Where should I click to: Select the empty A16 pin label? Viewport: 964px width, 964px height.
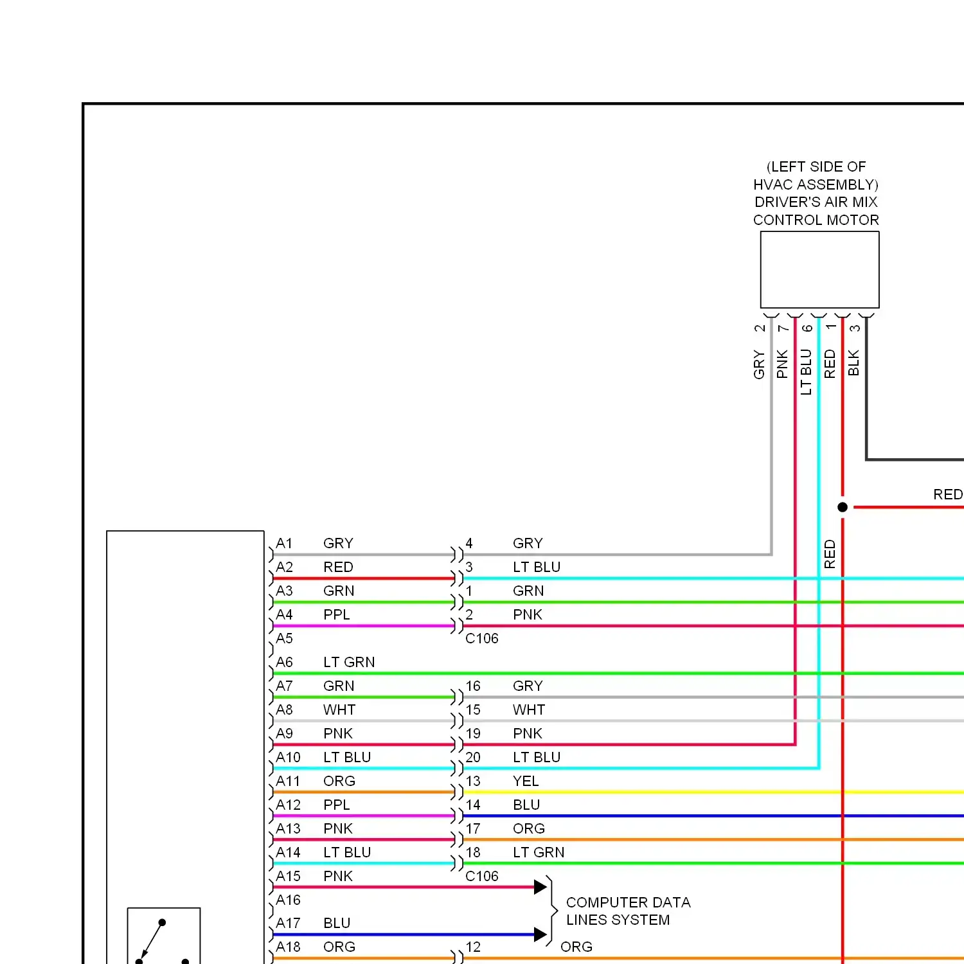click(288, 900)
